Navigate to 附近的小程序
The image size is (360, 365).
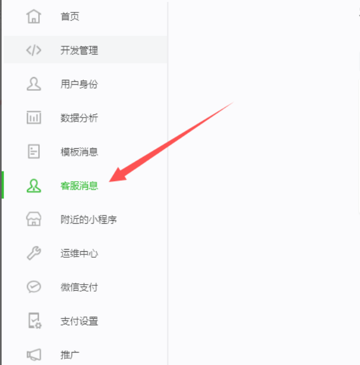pos(88,219)
